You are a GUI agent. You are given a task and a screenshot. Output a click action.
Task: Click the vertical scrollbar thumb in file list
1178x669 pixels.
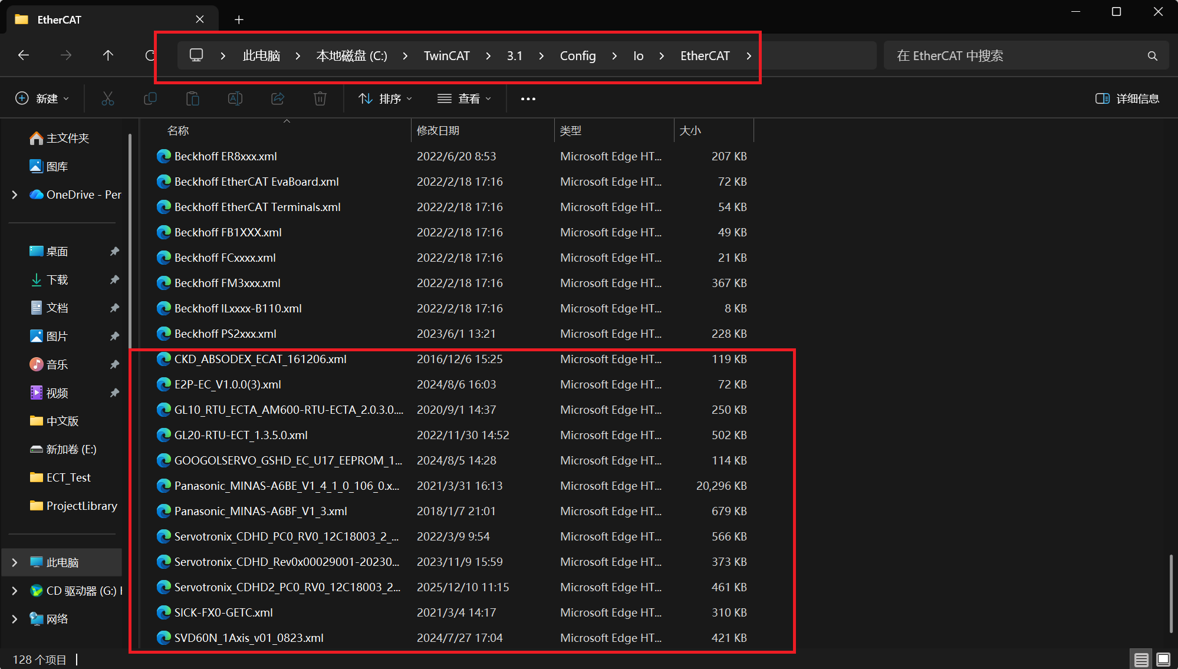click(1171, 592)
